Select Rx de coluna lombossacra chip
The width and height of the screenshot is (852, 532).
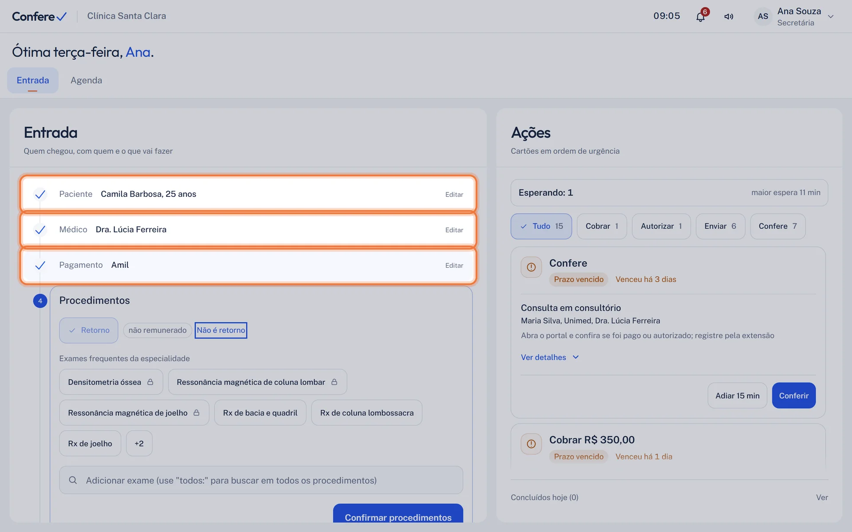coord(367,413)
